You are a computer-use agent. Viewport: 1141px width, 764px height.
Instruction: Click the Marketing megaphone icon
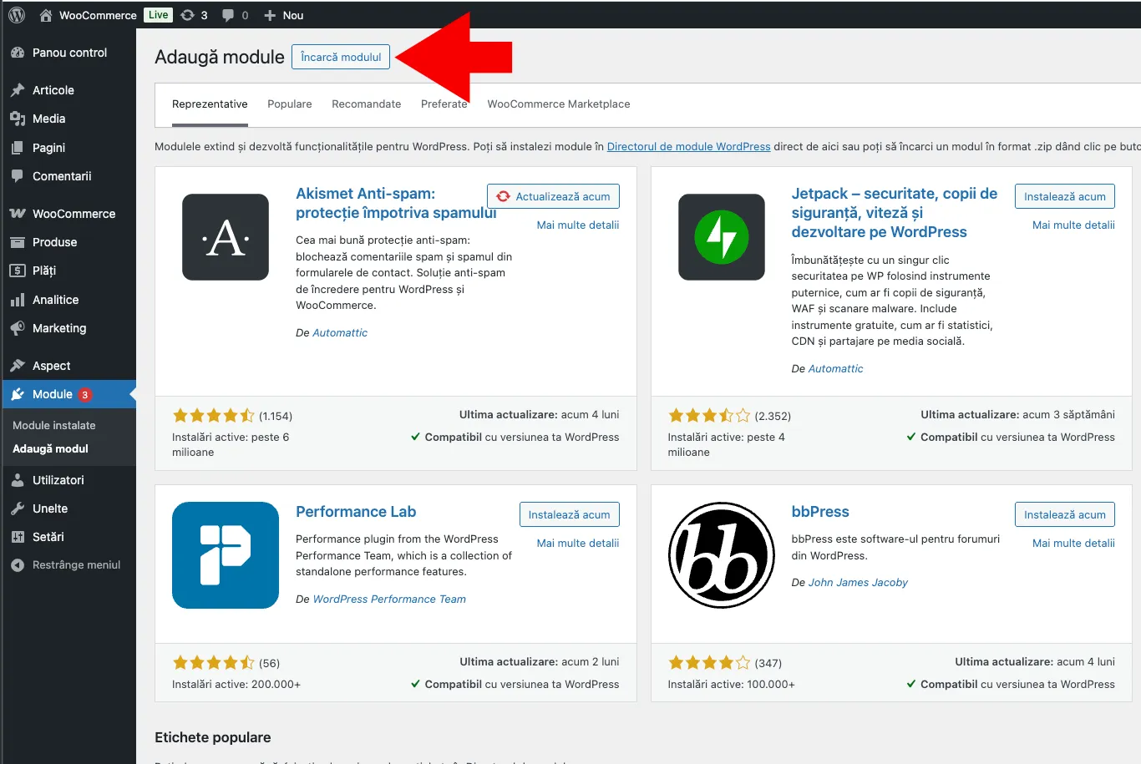[18, 328]
